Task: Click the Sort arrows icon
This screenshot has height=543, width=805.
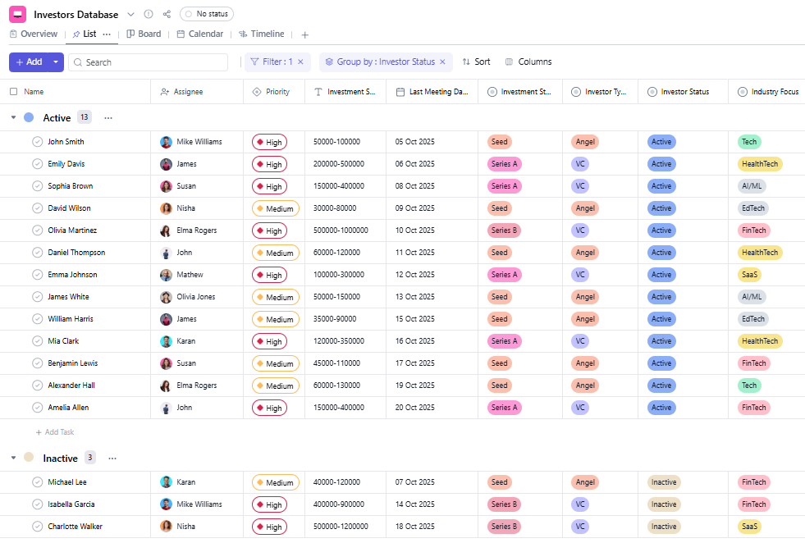Action: point(466,62)
